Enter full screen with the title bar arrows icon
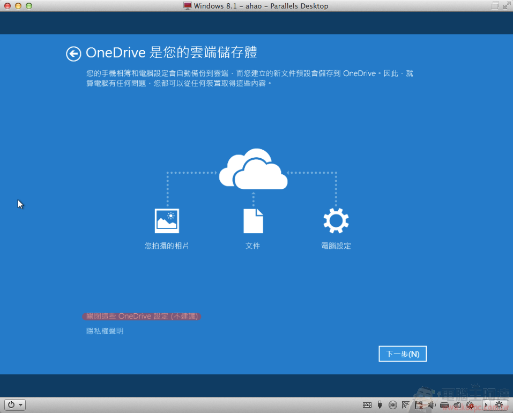Screen dimensions: 513x413 coord(507,5)
